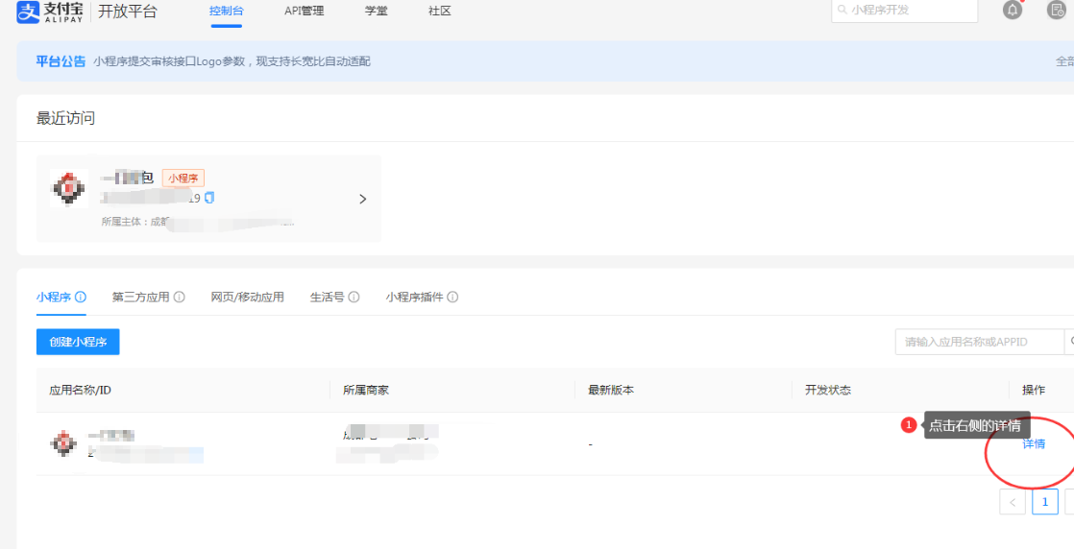Open the notification bell icon

(1013, 11)
